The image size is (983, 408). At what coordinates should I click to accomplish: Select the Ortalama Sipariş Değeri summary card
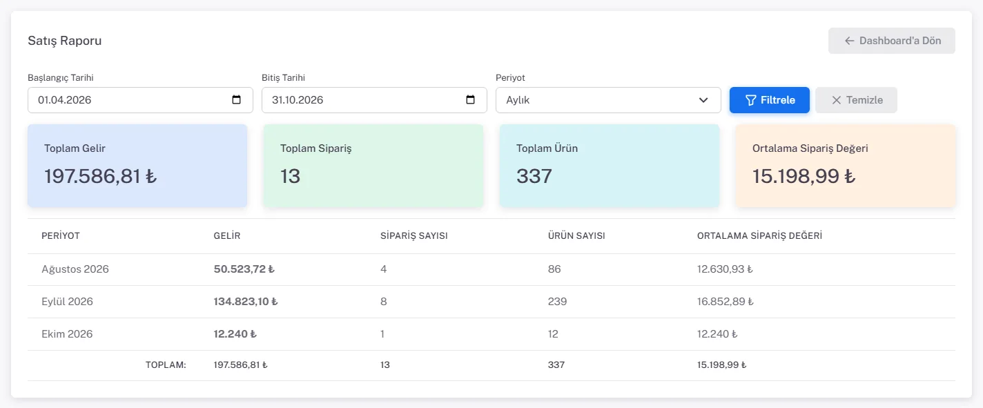846,166
